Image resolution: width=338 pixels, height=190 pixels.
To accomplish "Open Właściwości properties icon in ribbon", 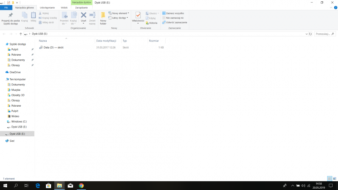I will point(138,16).
